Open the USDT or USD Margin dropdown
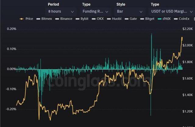Screen dimensions: 195x127 click(x=172, y=11)
